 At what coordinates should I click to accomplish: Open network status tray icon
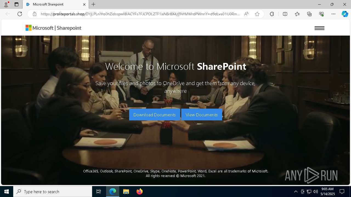pyautogui.click(x=309, y=192)
